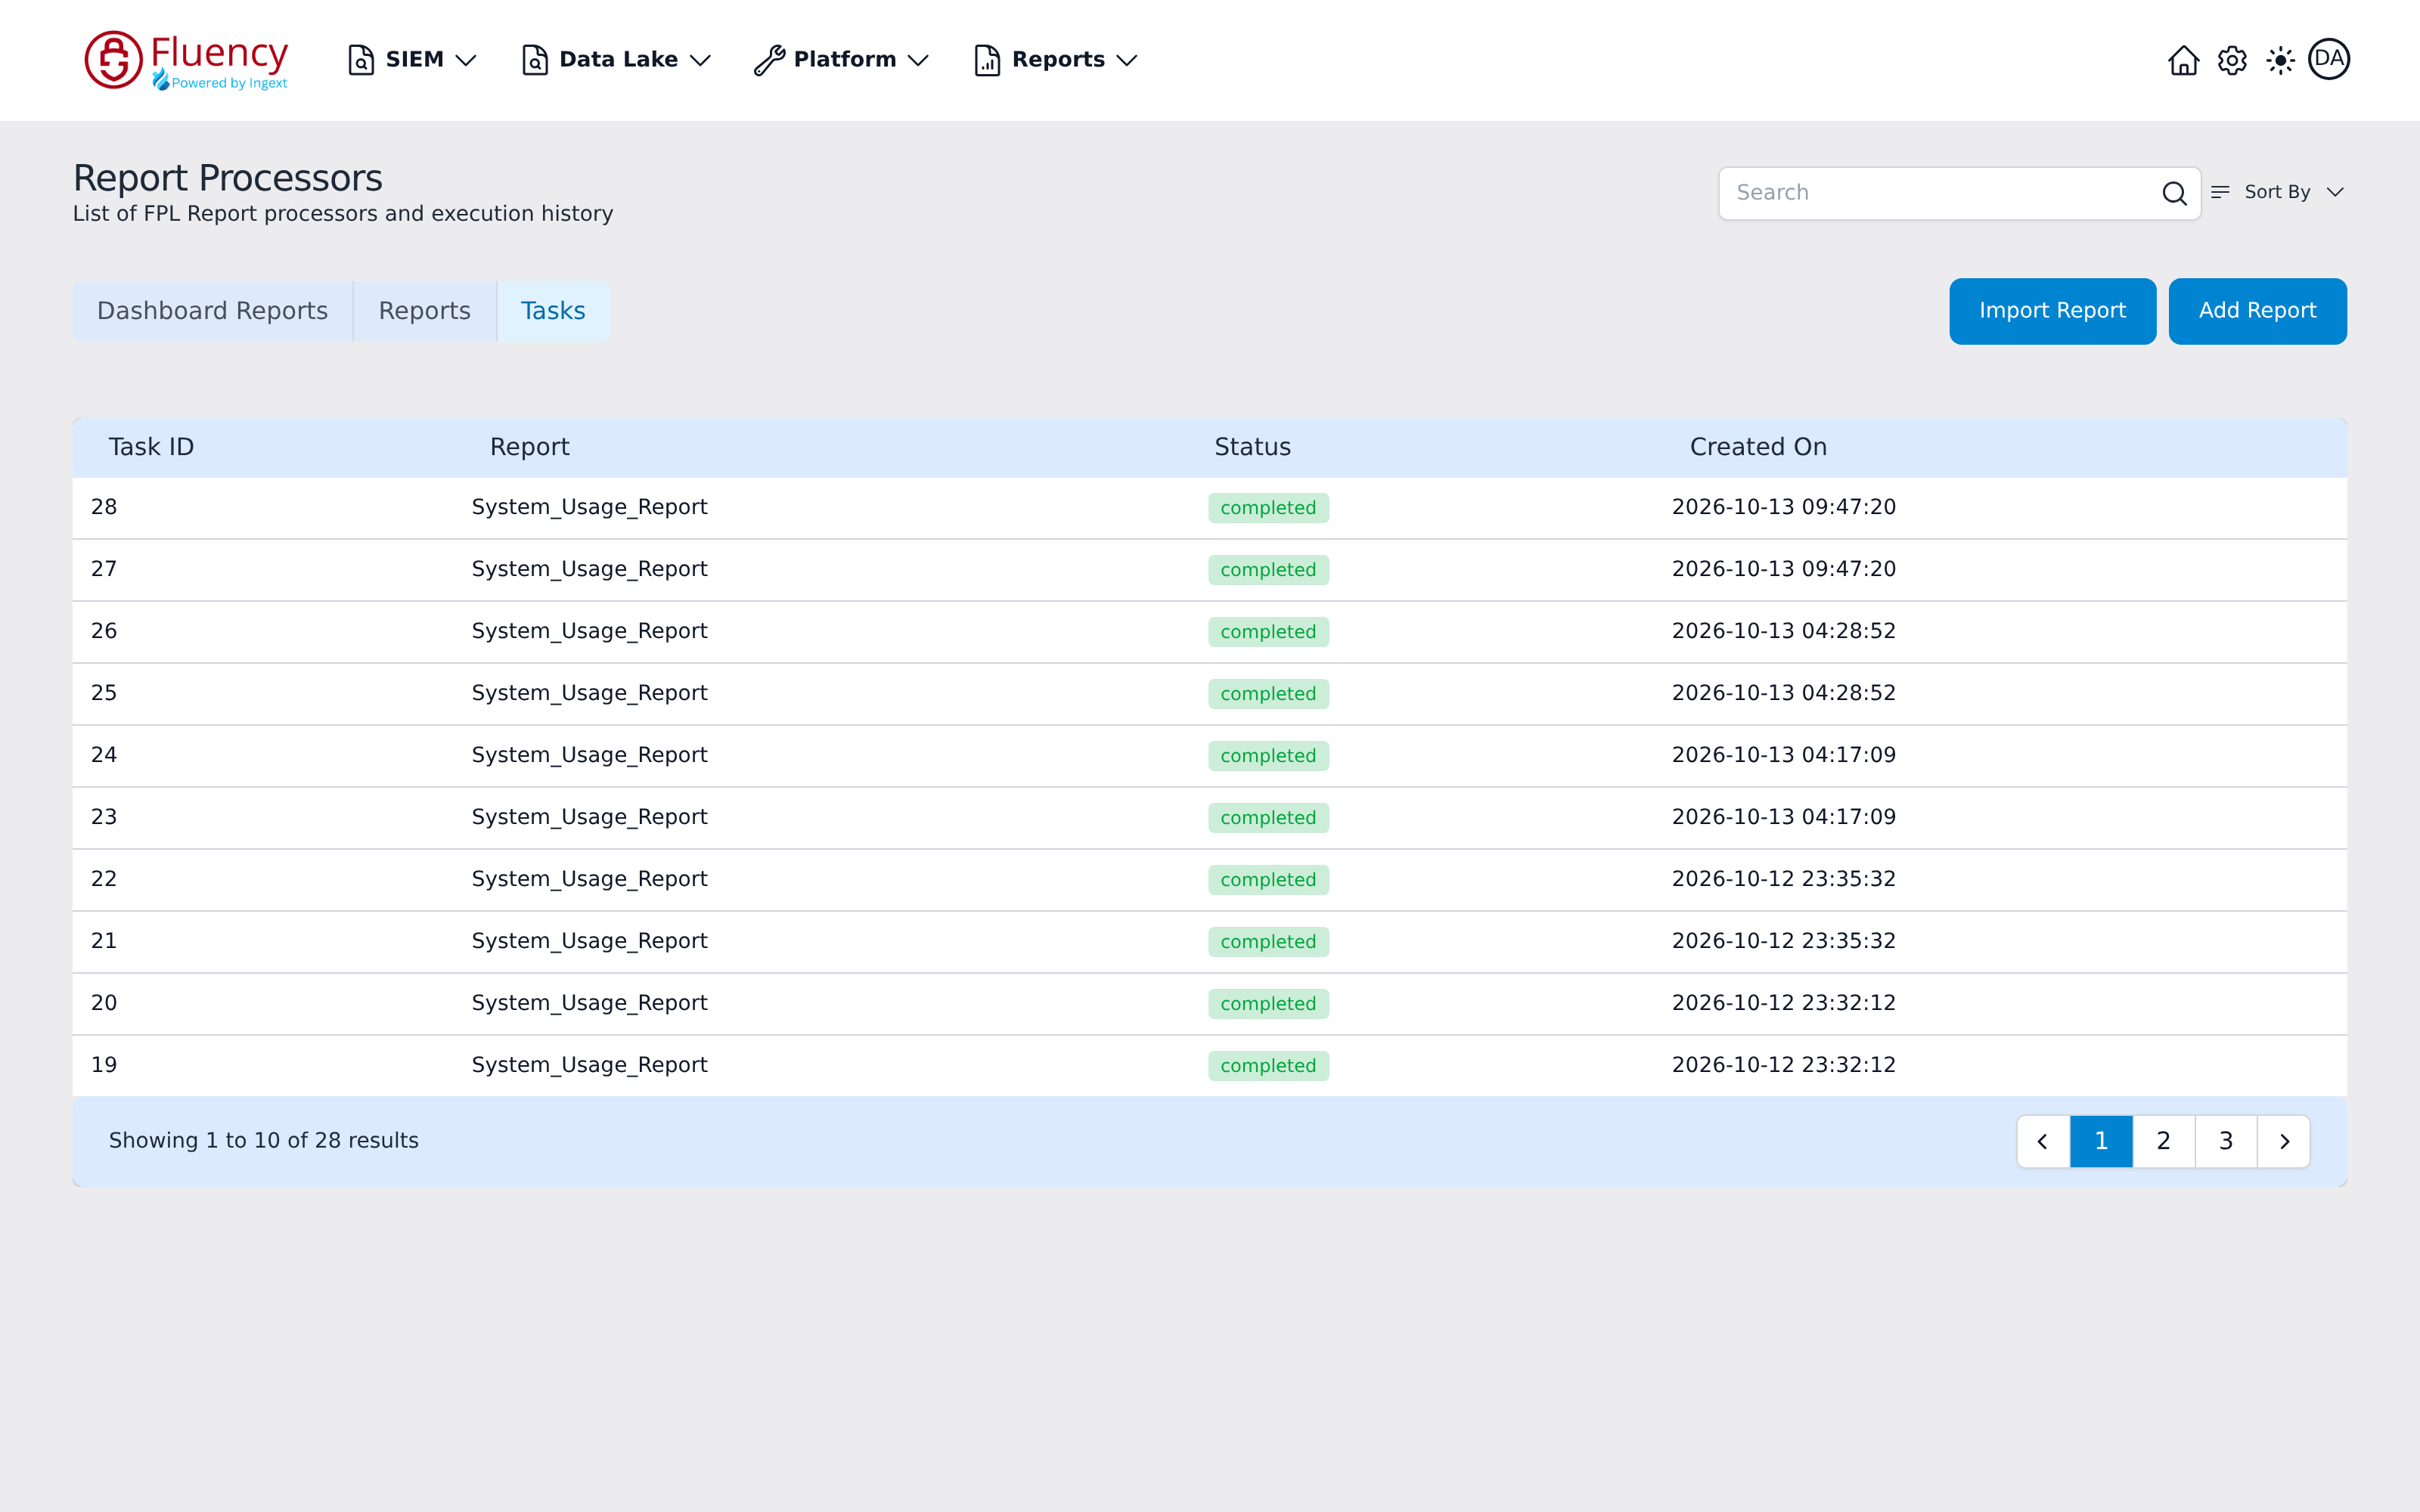Select the Tasks tab
Screen dimensions: 2420x1512
tap(553, 311)
